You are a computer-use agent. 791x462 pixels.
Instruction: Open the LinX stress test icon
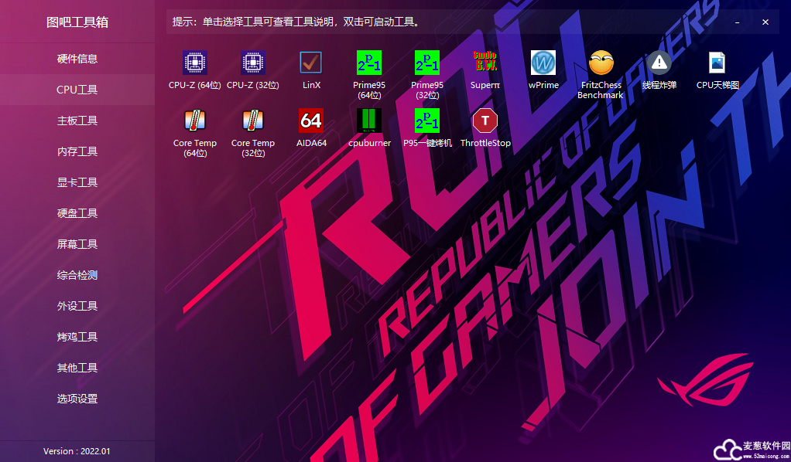pyautogui.click(x=311, y=63)
